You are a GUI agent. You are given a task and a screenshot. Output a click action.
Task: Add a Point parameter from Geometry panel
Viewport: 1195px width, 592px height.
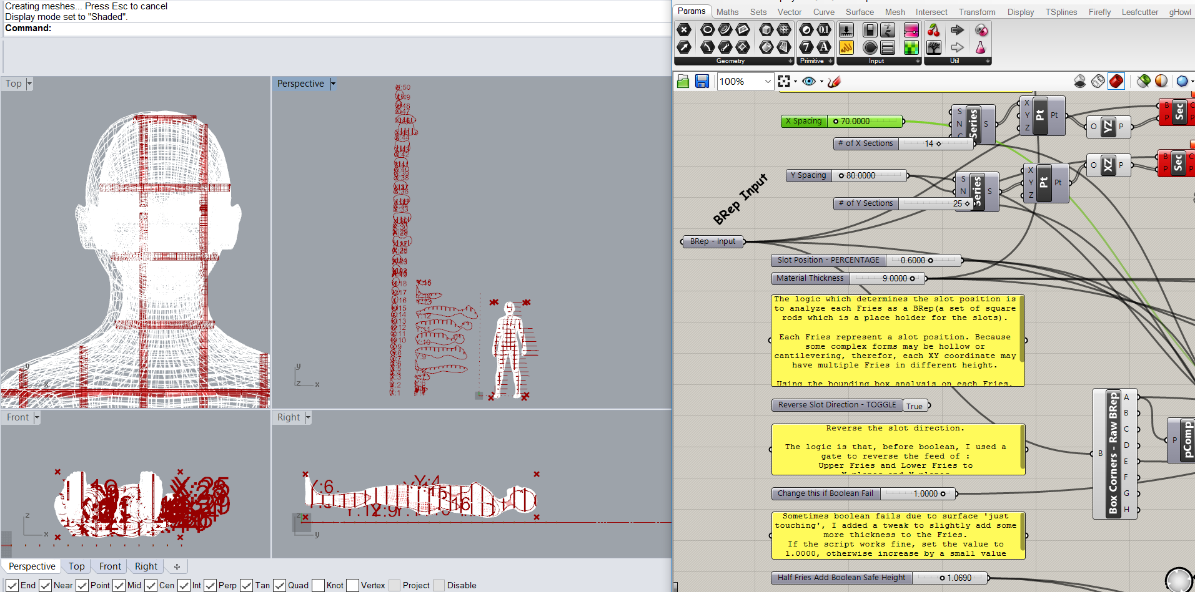[x=684, y=30]
